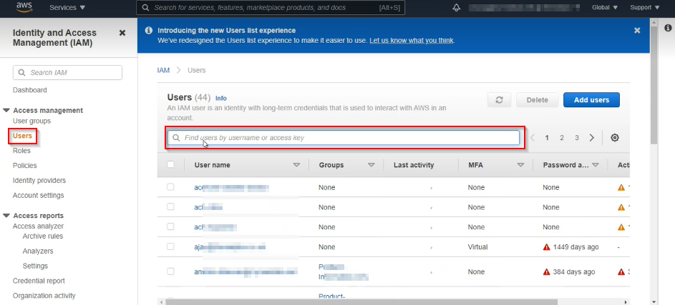This screenshot has height=305, width=675.
Task: Open the Services dropdown menu
Action: pos(67,8)
